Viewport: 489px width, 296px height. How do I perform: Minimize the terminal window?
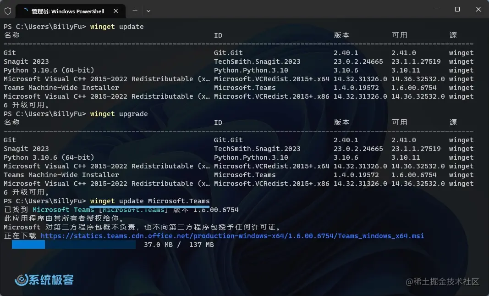[436, 9]
